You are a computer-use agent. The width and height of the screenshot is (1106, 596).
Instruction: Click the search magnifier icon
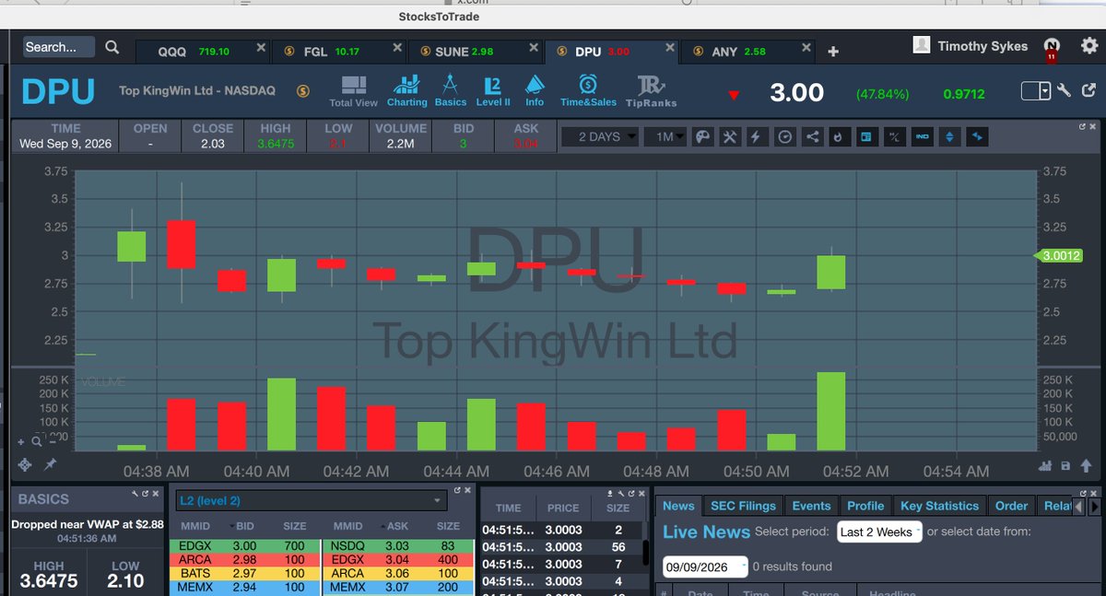pyautogui.click(x=112, y=47)
